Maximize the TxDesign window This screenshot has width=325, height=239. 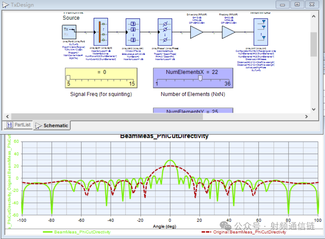(x=297, y=5)
